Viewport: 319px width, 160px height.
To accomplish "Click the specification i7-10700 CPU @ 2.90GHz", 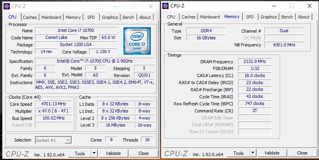I will tap(95, 61).
